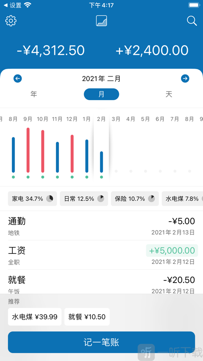The width and height of the screenshot is (203, 361).
Task: Switch to the 天 view tab
Action: [x=169, y=94]
